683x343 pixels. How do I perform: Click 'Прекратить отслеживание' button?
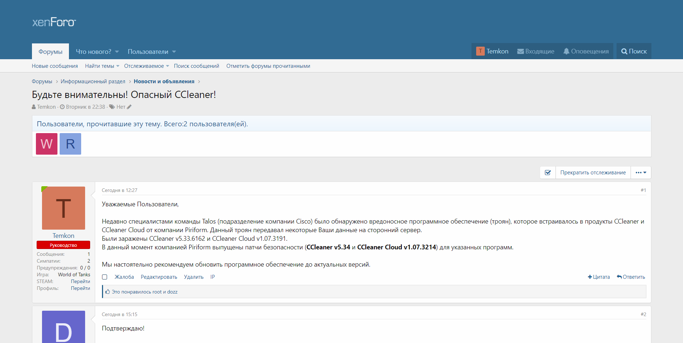point(593,173)
